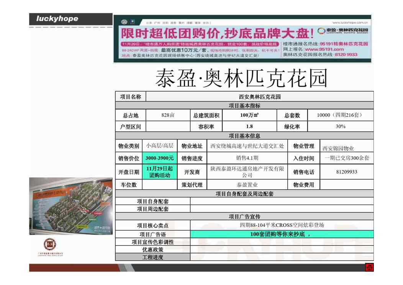Select the cyan 3000-3900元 price cell
Screen dimensions: 403x285
click(160, 158)
